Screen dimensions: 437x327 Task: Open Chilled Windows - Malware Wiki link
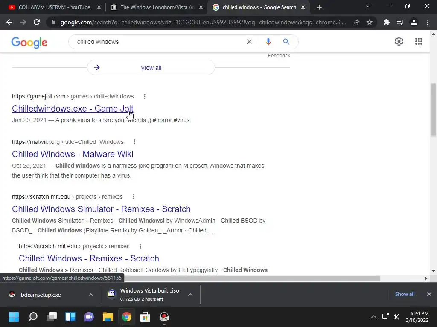pyautogui.click(x=73, y=154)
